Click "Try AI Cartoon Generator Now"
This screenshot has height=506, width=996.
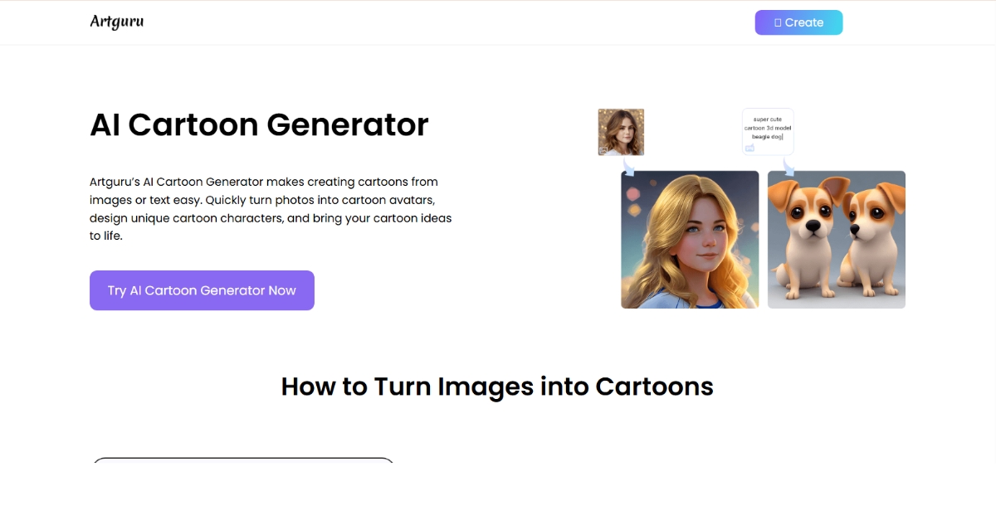coord(202,290)
